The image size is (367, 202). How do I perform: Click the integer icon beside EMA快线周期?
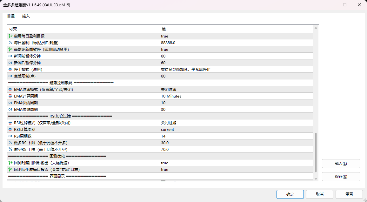pyautogui.click(x=10, y=103)
